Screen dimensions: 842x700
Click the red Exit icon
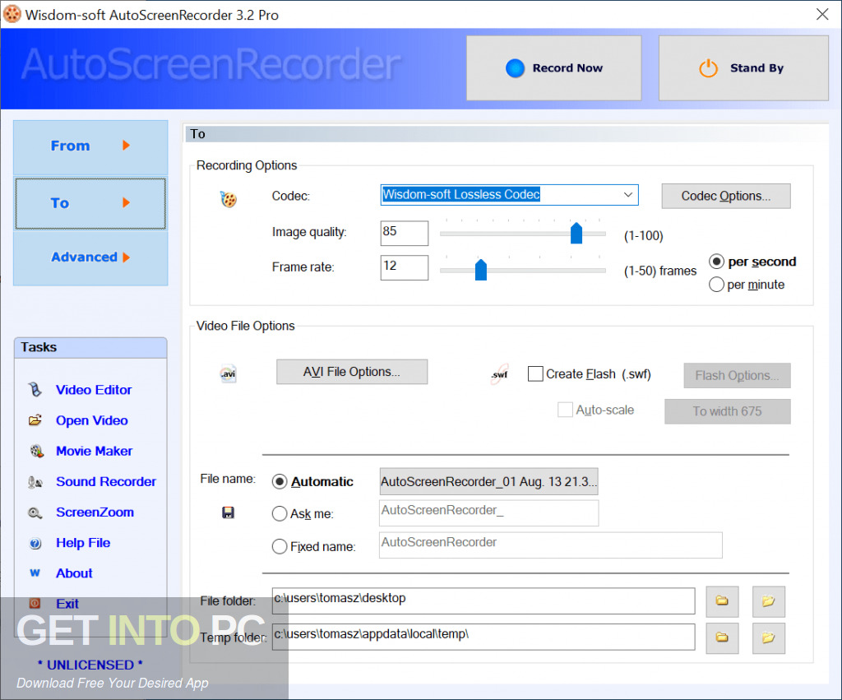click(x=35, y=603)
